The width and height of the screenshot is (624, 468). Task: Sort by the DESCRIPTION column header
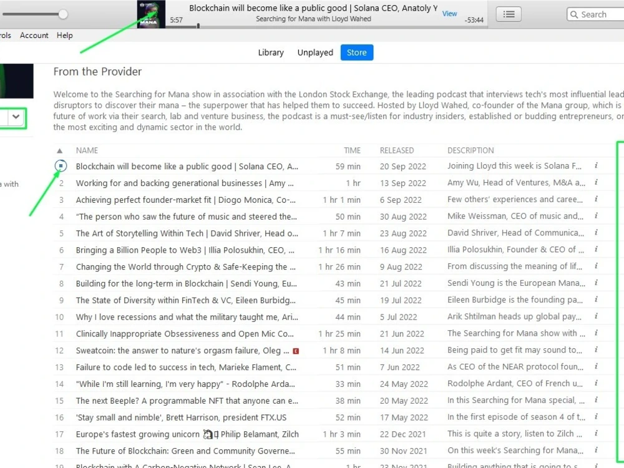[470, 150]
